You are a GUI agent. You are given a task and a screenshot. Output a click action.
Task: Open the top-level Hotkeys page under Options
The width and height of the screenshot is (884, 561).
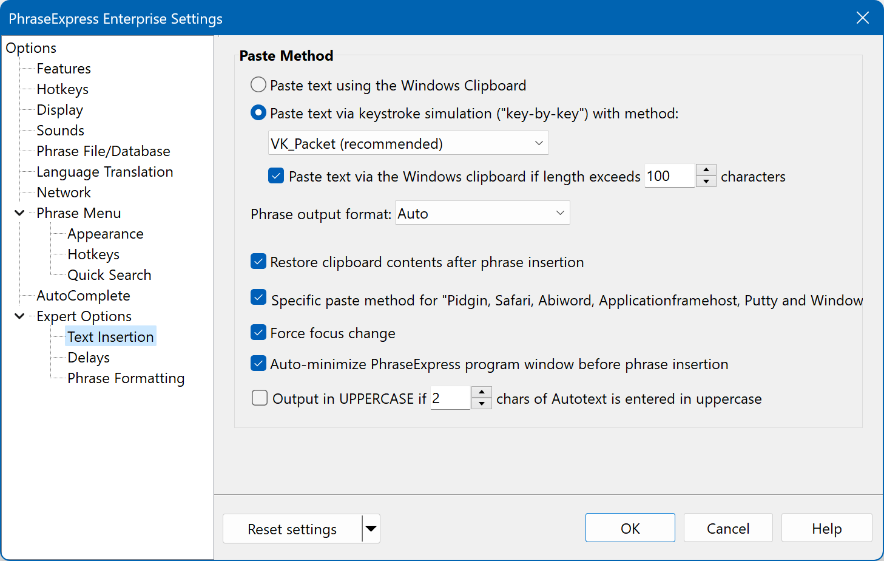click(x=62, y=89)
